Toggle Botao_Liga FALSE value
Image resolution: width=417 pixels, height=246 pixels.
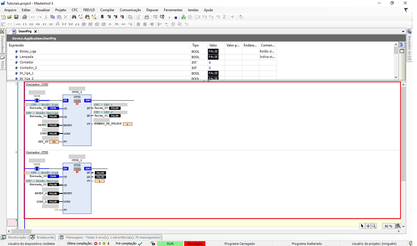[213, 51]
